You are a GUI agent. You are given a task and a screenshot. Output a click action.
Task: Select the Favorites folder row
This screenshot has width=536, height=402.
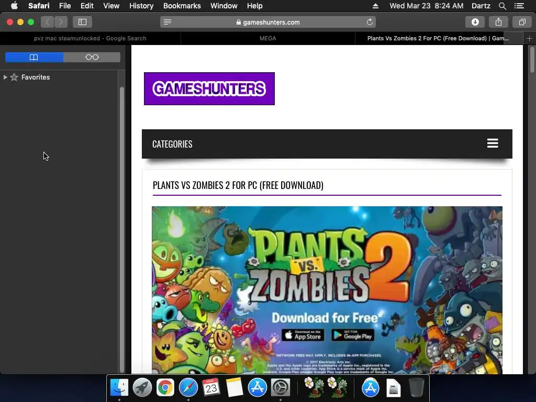coord(59,77)
